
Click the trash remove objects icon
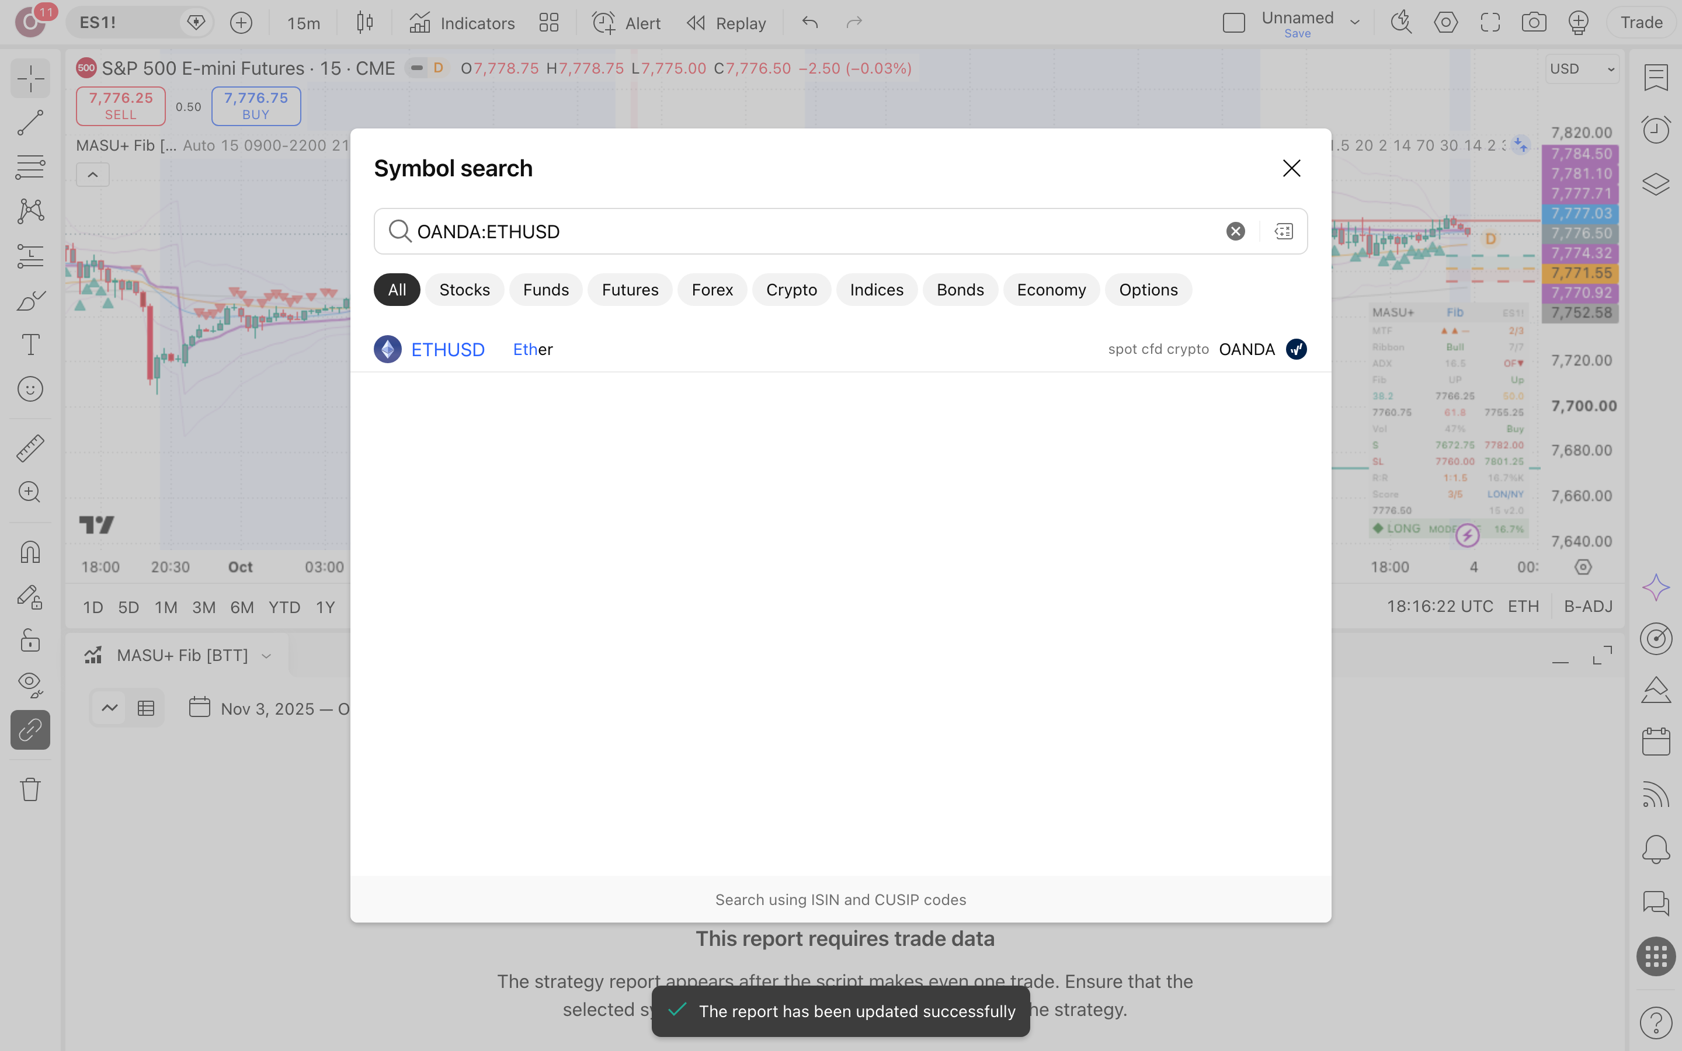point(30,789)
